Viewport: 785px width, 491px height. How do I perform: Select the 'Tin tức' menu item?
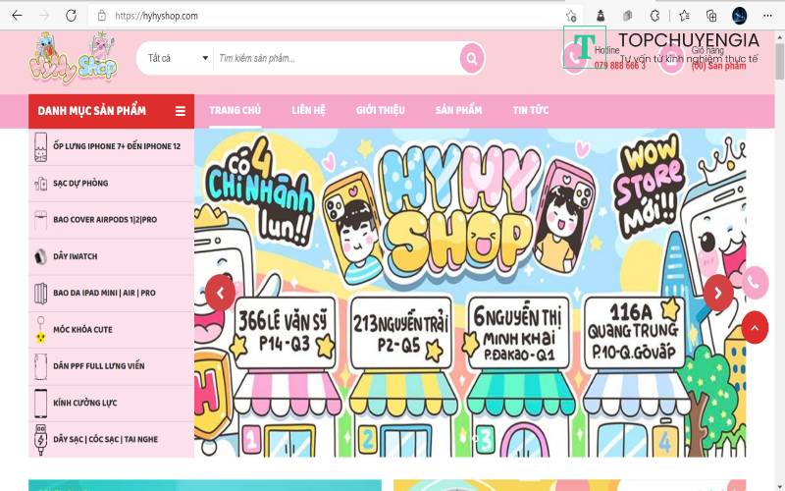tap(530, 111)
